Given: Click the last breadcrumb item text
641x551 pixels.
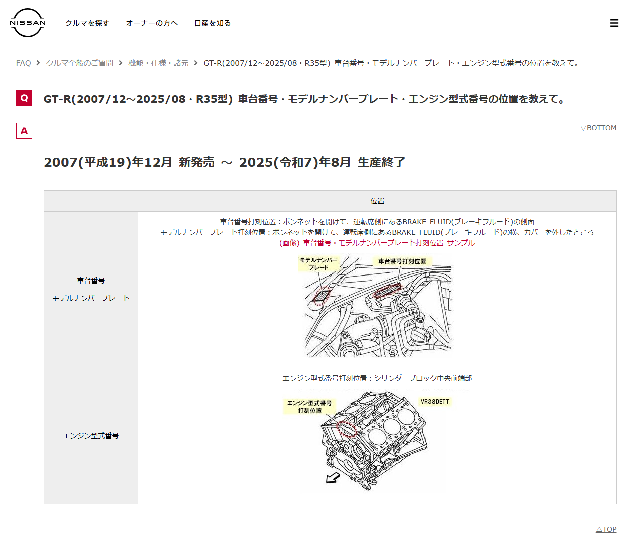Looking at the screenshot, I should coord(393,63).
